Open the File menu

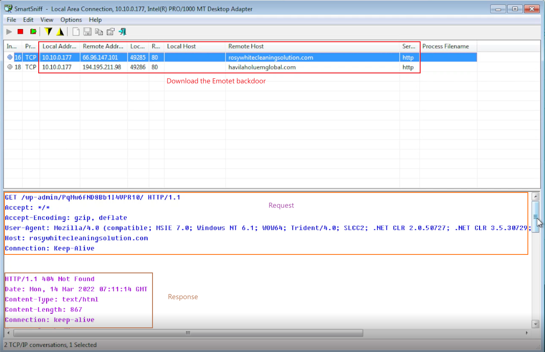tap(11, 20)
